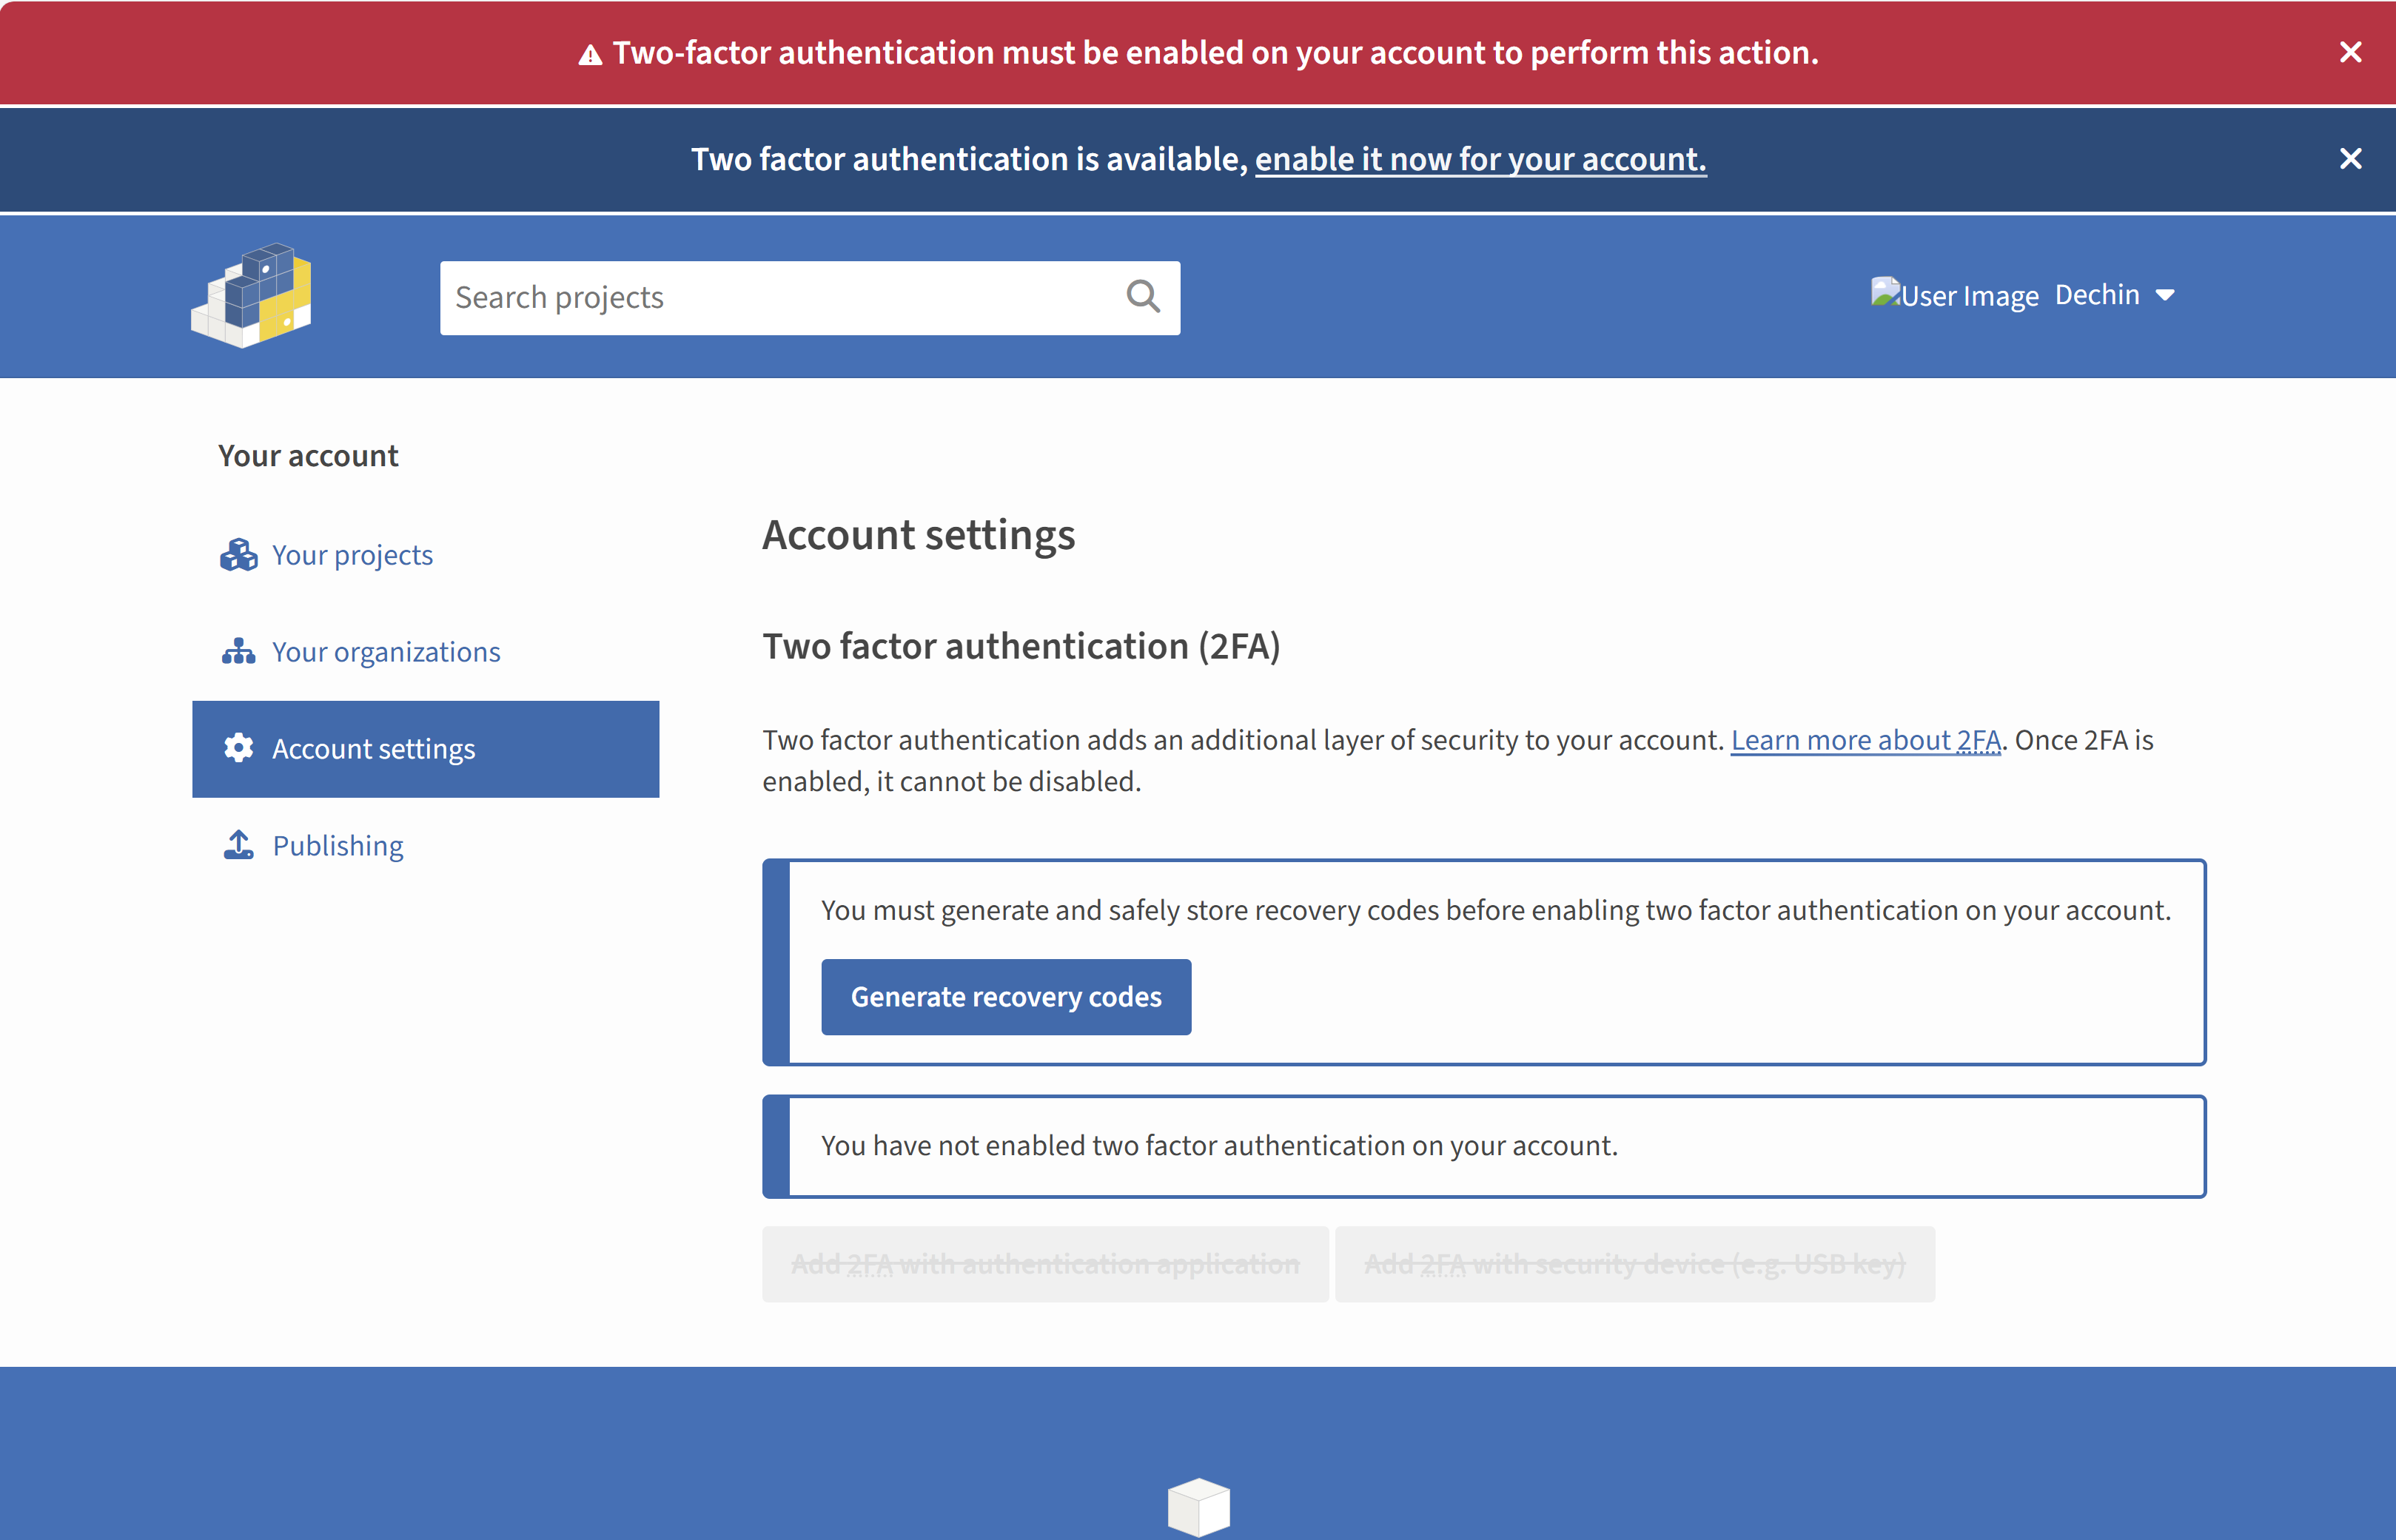Select the Publishing sidebar item
The width and height of the screenshot is (2396, 1540).
[x=338, y=846]
